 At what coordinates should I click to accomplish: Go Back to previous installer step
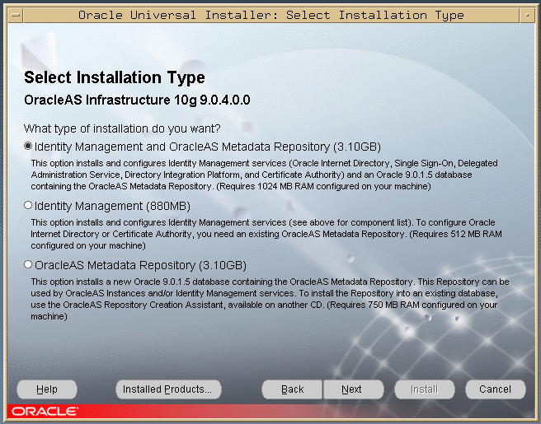[x=292, y=389]
